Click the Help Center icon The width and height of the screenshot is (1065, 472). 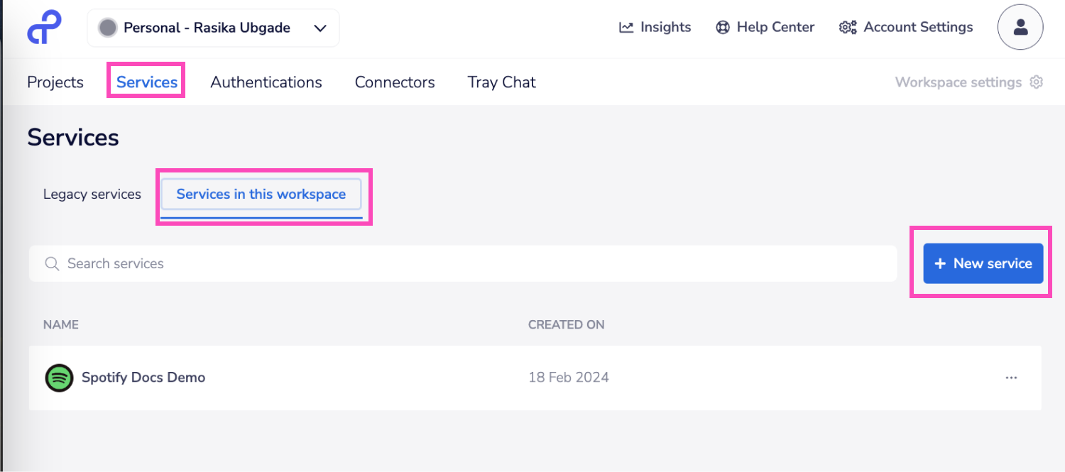(x=723, y=26)
